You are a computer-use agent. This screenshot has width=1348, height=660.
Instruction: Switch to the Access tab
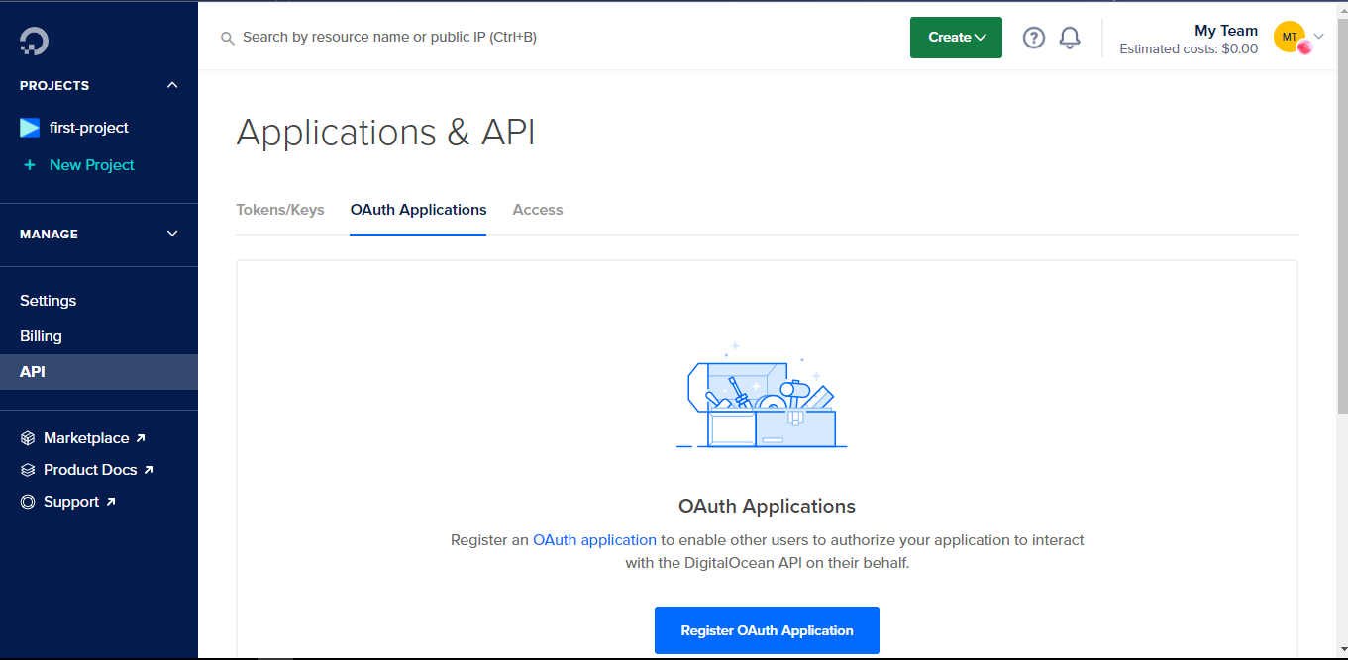[x=538, y=210]
